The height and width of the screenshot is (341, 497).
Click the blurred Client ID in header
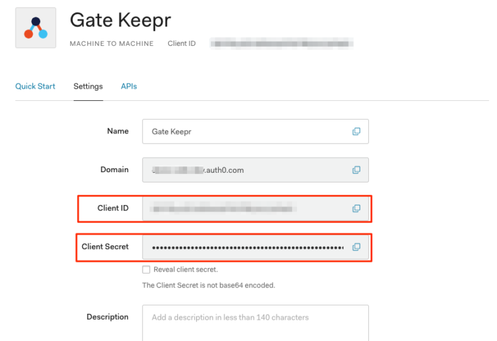click(282, 44)
